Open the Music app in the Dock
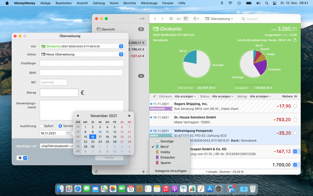This screenshot has height=196, width=313. [166, 189]
